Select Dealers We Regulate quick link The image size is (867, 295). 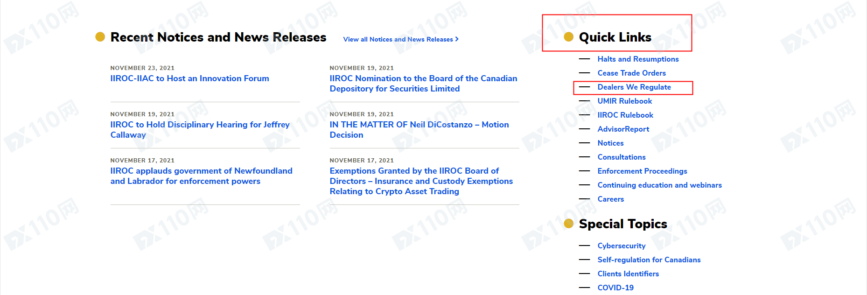click(x=634, y=87)
